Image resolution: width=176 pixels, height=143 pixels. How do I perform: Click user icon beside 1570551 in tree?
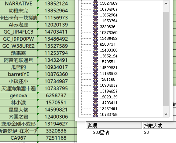(95, 62)
